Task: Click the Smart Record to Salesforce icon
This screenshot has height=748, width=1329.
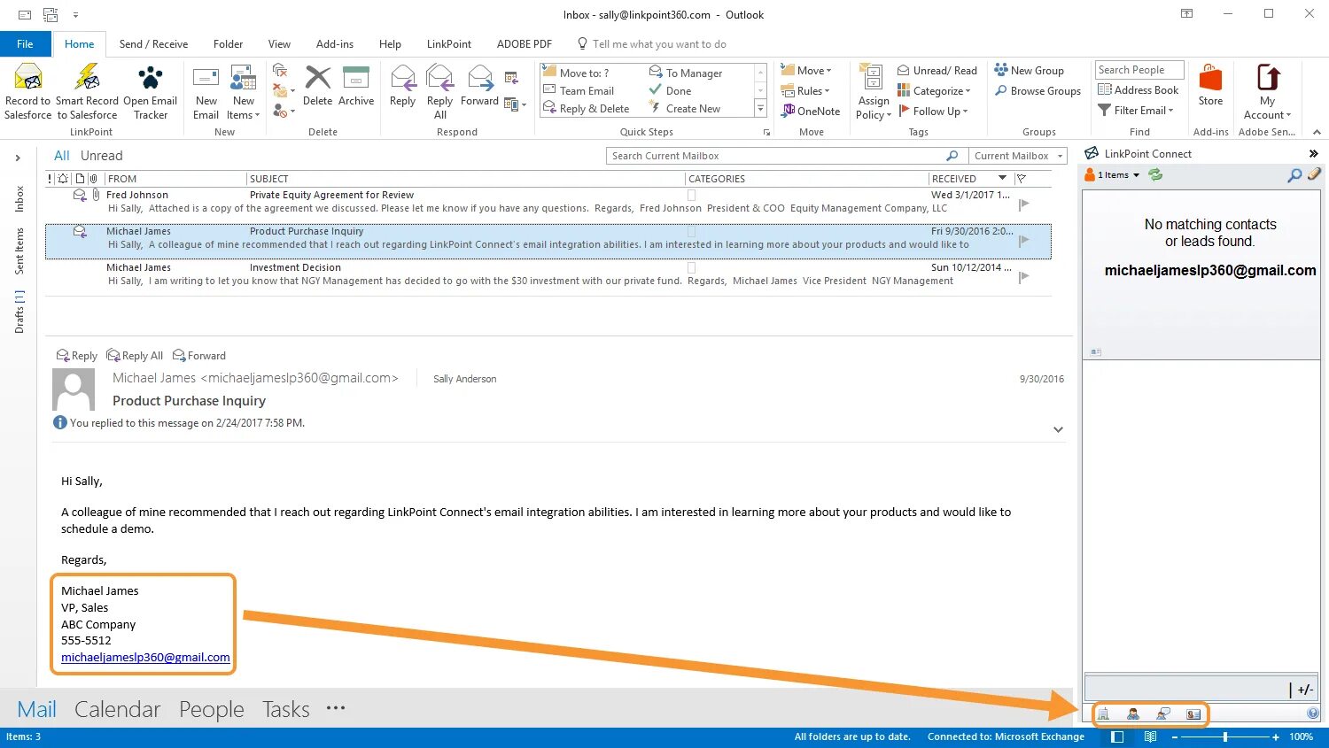Action: pos(87,78)
